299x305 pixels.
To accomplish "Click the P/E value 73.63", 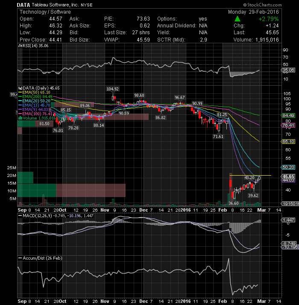I will click(x=143, y=19).
